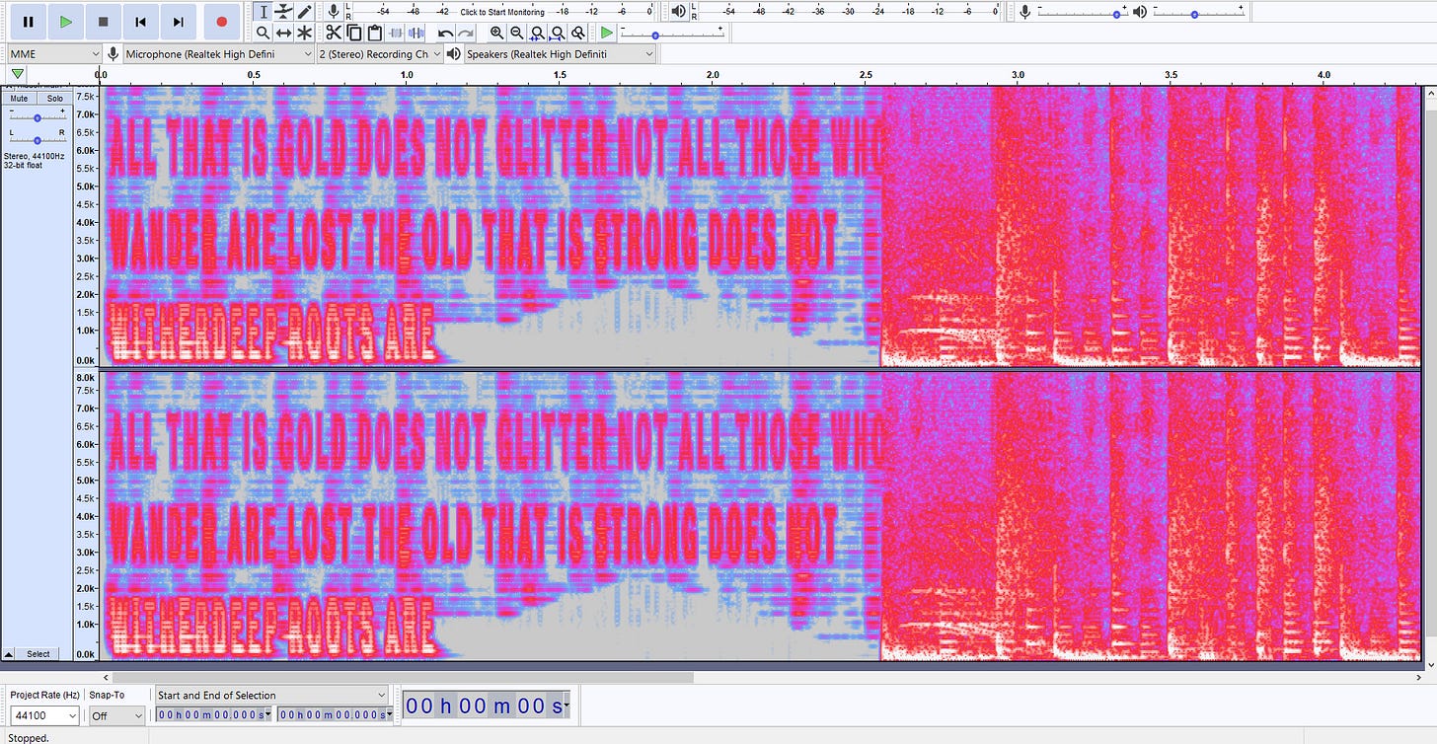Click the Paste clipboard icon
The height and width of the screenshot is (744, 1437).
pos(373,33)
